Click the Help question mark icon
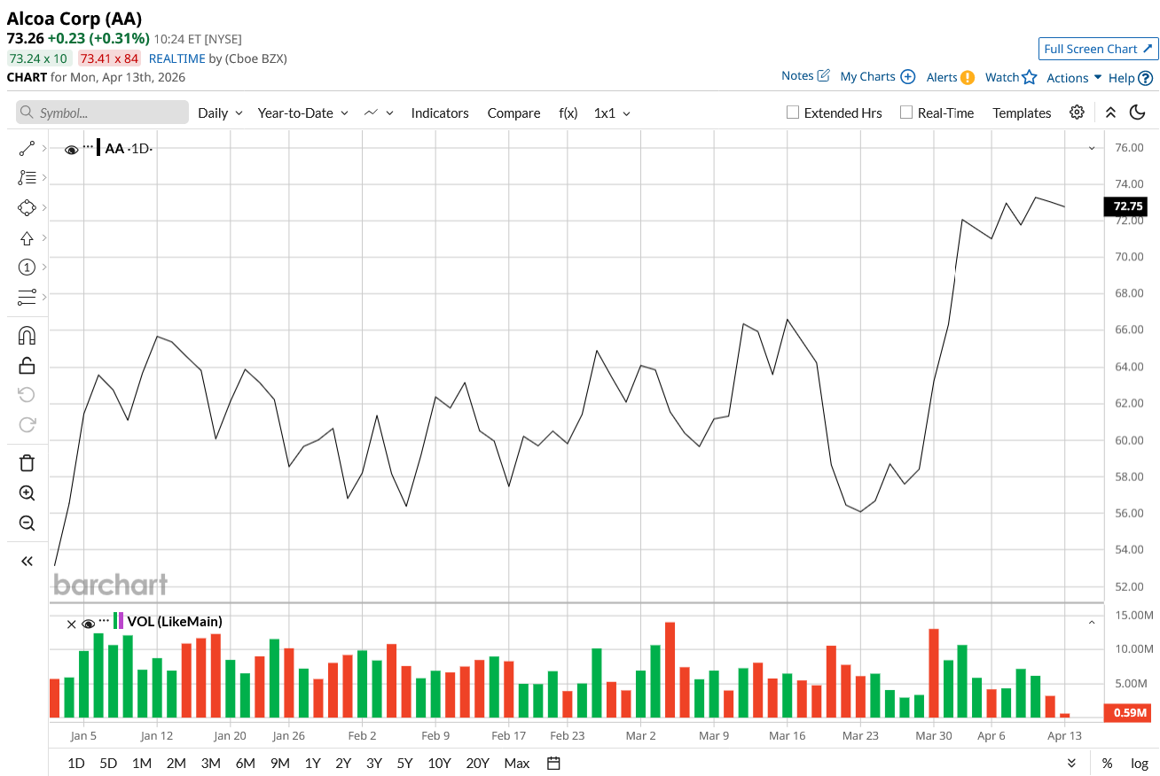 click(1145, 78)
